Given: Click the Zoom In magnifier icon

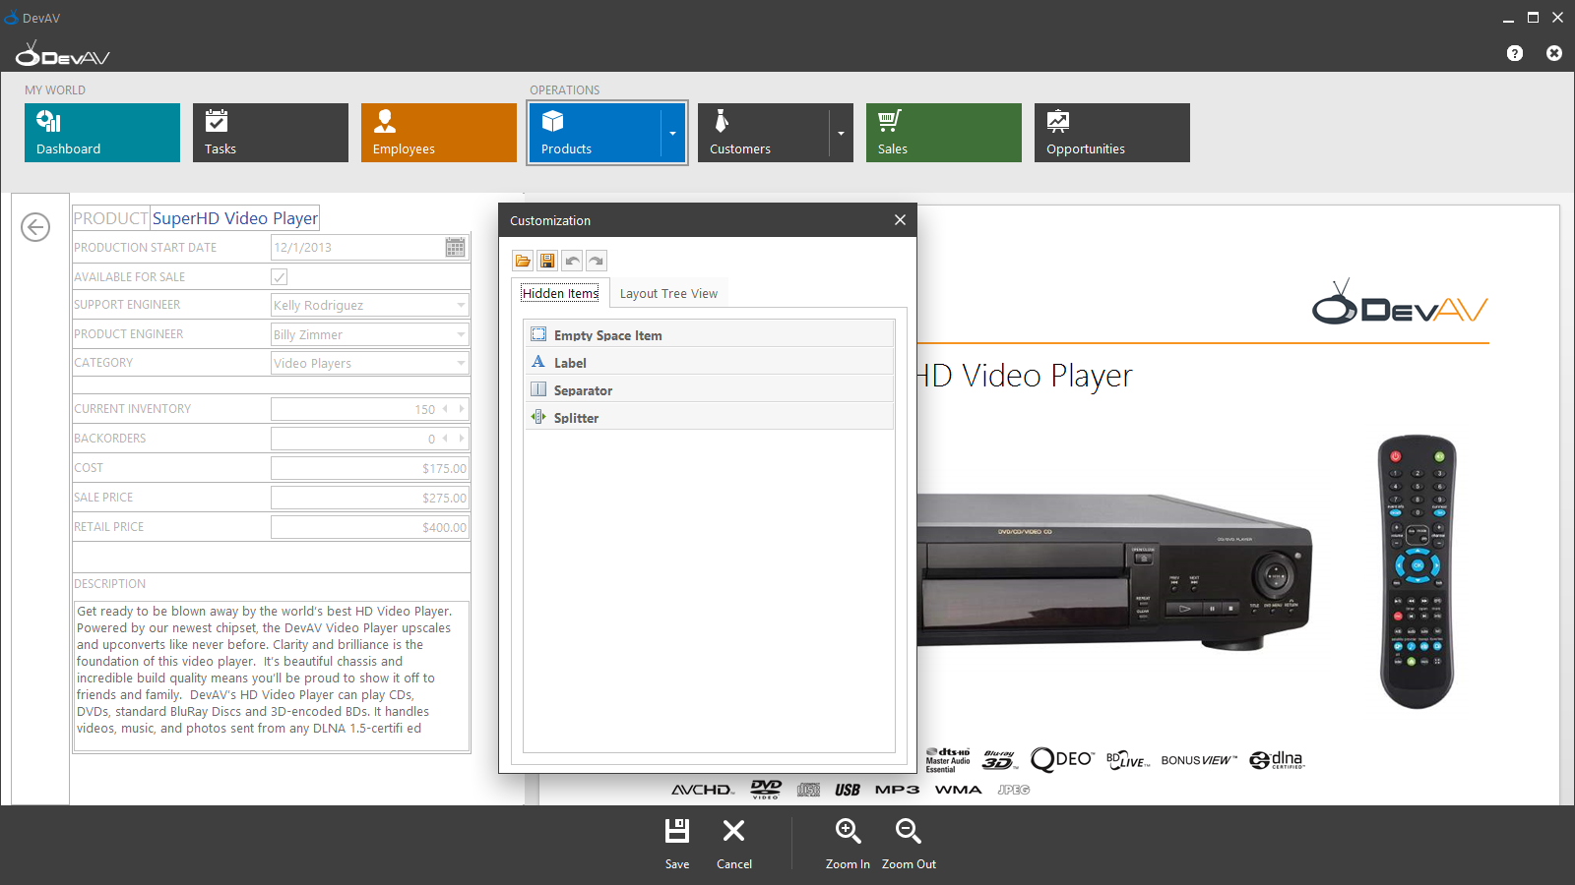Looking at the screenshot, I should click(x=848, y=832).
